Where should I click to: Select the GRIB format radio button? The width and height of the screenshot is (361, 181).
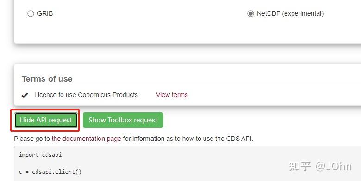tap(31, 14)
